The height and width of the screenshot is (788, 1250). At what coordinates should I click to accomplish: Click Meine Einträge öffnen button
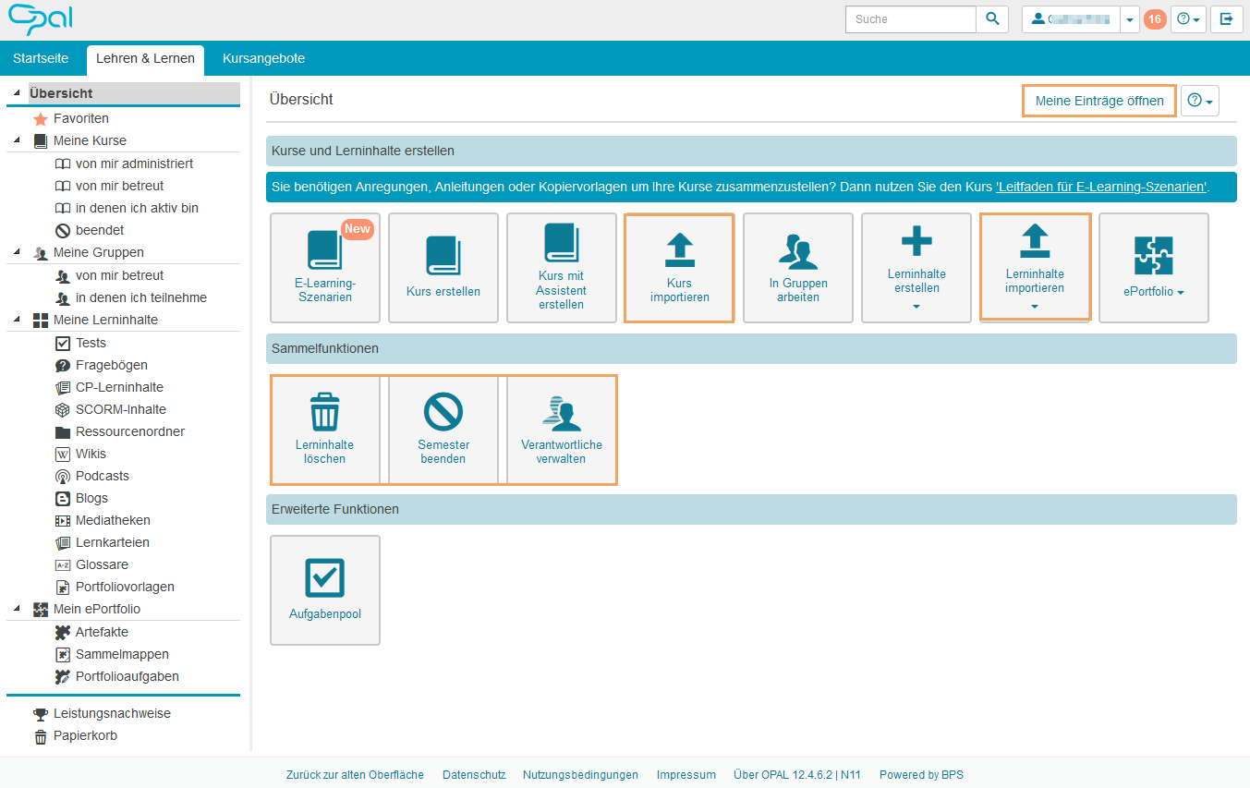[x=1099, y=101]
